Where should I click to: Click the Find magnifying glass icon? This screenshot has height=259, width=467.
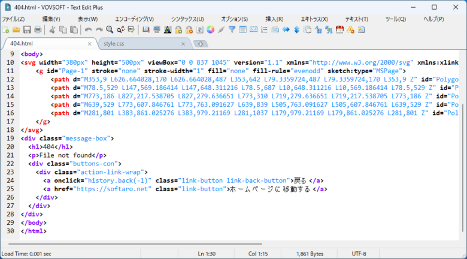click(x=110, y=29)
